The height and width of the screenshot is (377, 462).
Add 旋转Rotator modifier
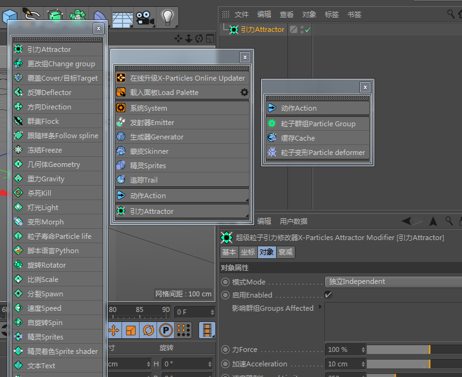point(58,265)
